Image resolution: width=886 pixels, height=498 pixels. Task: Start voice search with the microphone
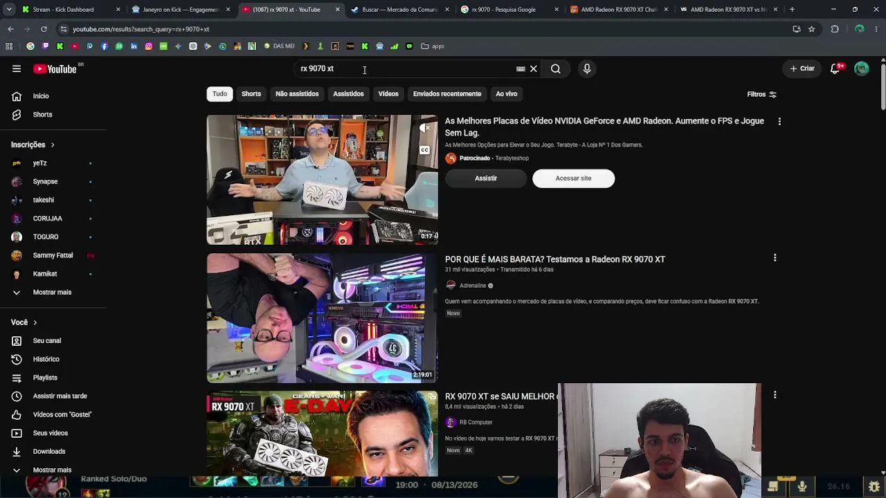(x=587, y=68)
